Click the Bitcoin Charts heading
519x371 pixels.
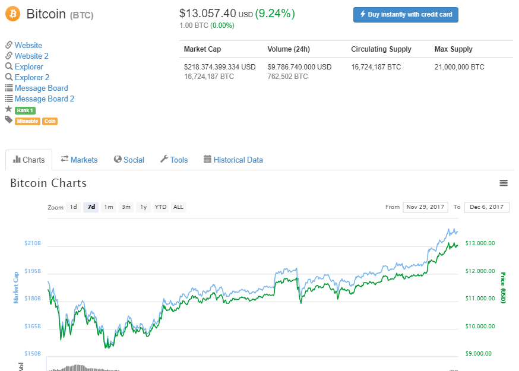[48, 183]
